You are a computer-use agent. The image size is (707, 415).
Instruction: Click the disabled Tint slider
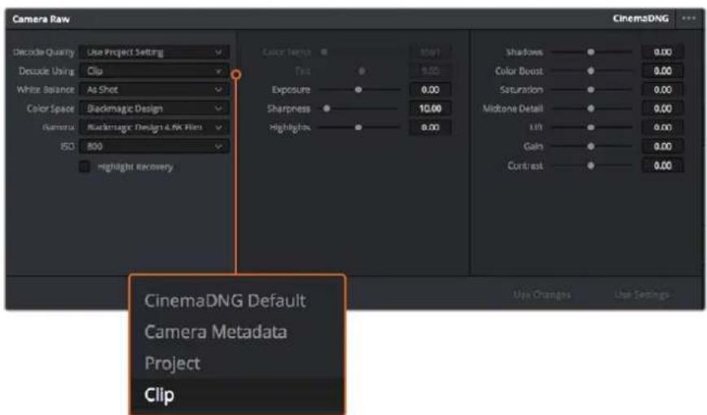(360, 71)
